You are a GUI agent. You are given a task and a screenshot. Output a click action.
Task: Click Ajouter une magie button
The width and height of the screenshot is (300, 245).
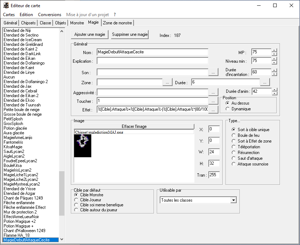[x=89, y=35]
